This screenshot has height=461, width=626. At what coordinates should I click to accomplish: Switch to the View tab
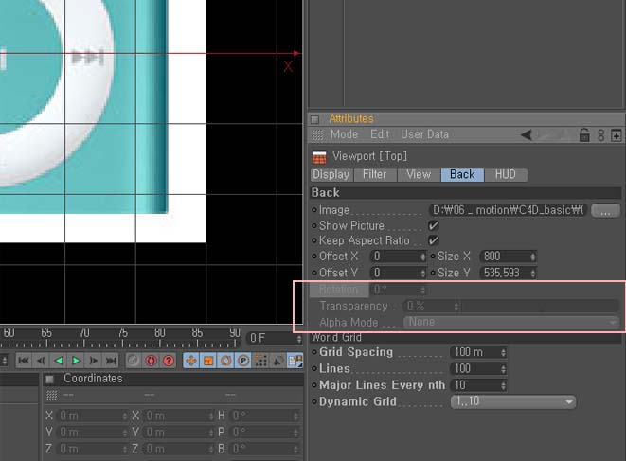pos(419,175)
